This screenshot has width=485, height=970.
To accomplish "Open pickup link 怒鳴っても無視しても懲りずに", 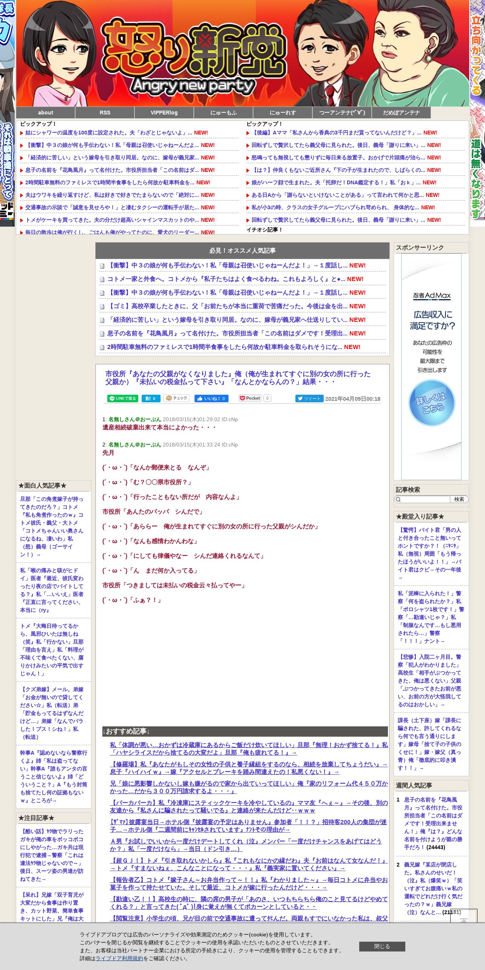I will pos(338,158).
